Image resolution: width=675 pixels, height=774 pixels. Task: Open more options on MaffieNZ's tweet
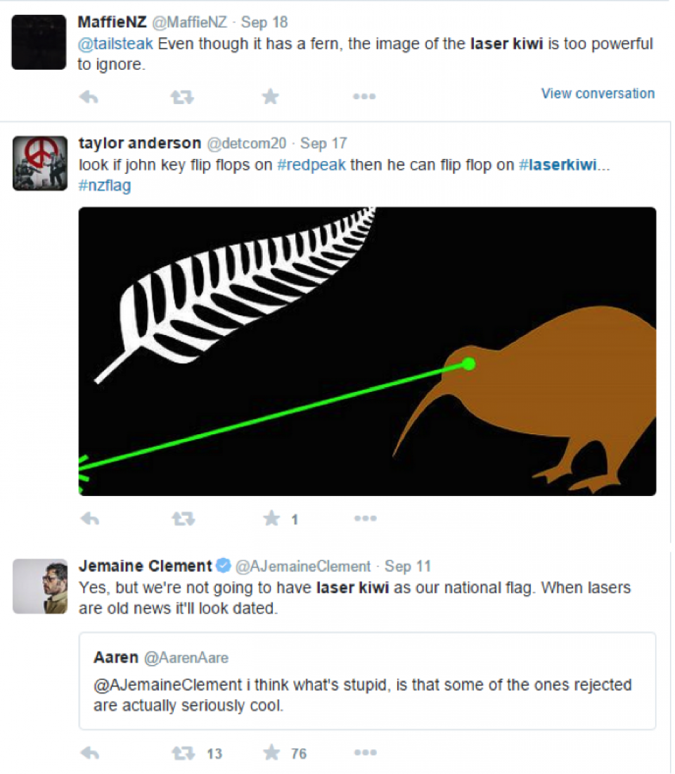click(364, 97)
